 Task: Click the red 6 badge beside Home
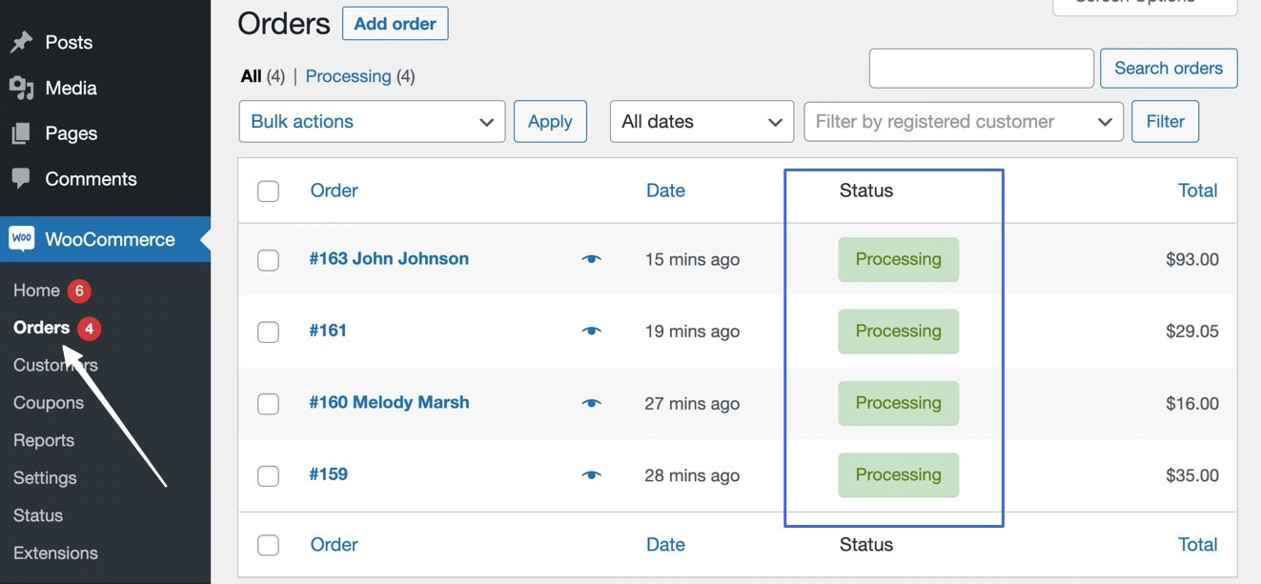tap(79, 291)
